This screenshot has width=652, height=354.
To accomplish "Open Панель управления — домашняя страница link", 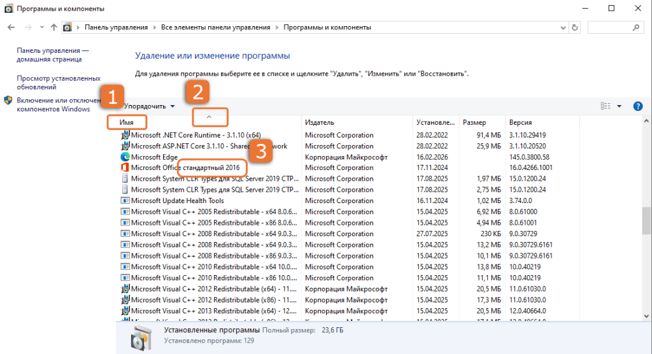I will coord(52,55).
